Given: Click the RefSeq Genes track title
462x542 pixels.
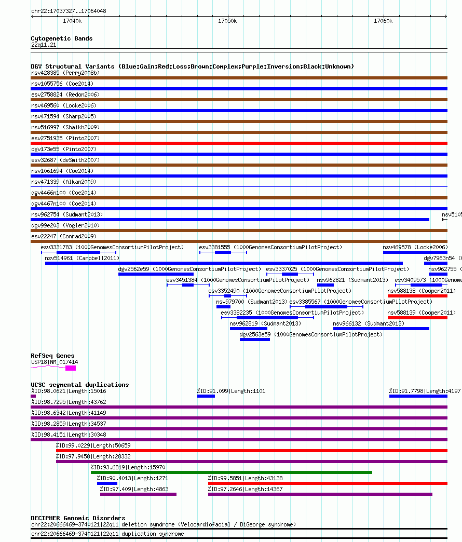Looking at the screenshot, I should click(52, 356).
